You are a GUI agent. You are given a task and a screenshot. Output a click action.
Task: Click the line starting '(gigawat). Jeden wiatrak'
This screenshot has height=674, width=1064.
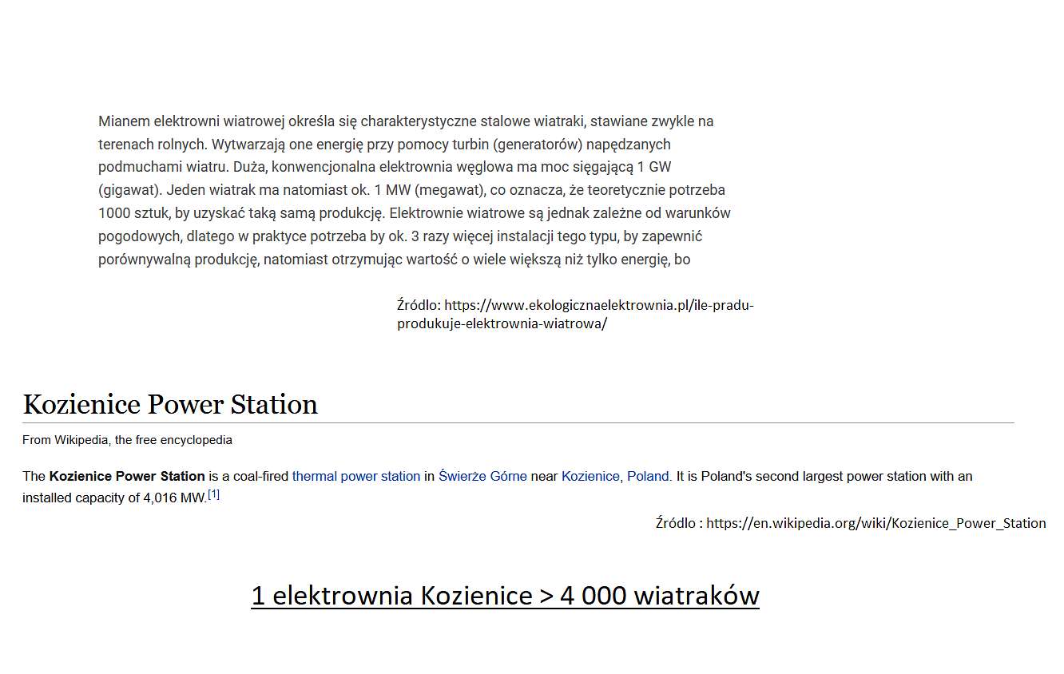click(x=411, y=191)
